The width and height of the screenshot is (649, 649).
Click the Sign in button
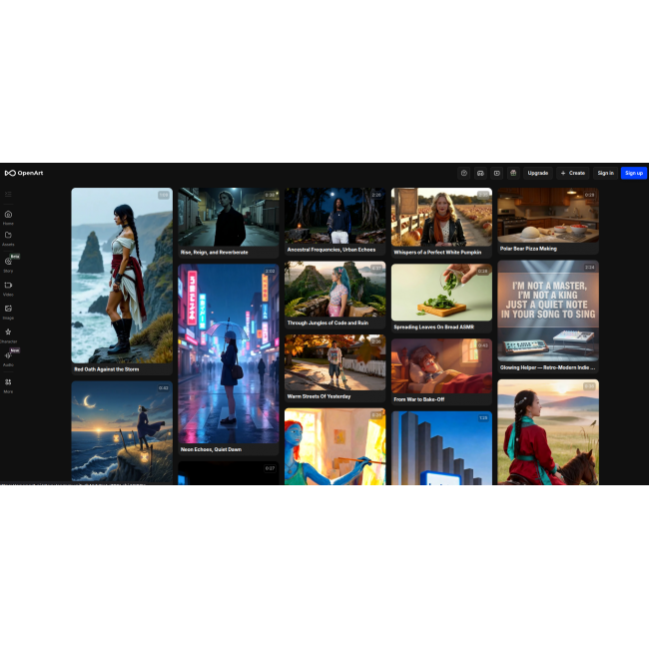(x=605, y=173)
